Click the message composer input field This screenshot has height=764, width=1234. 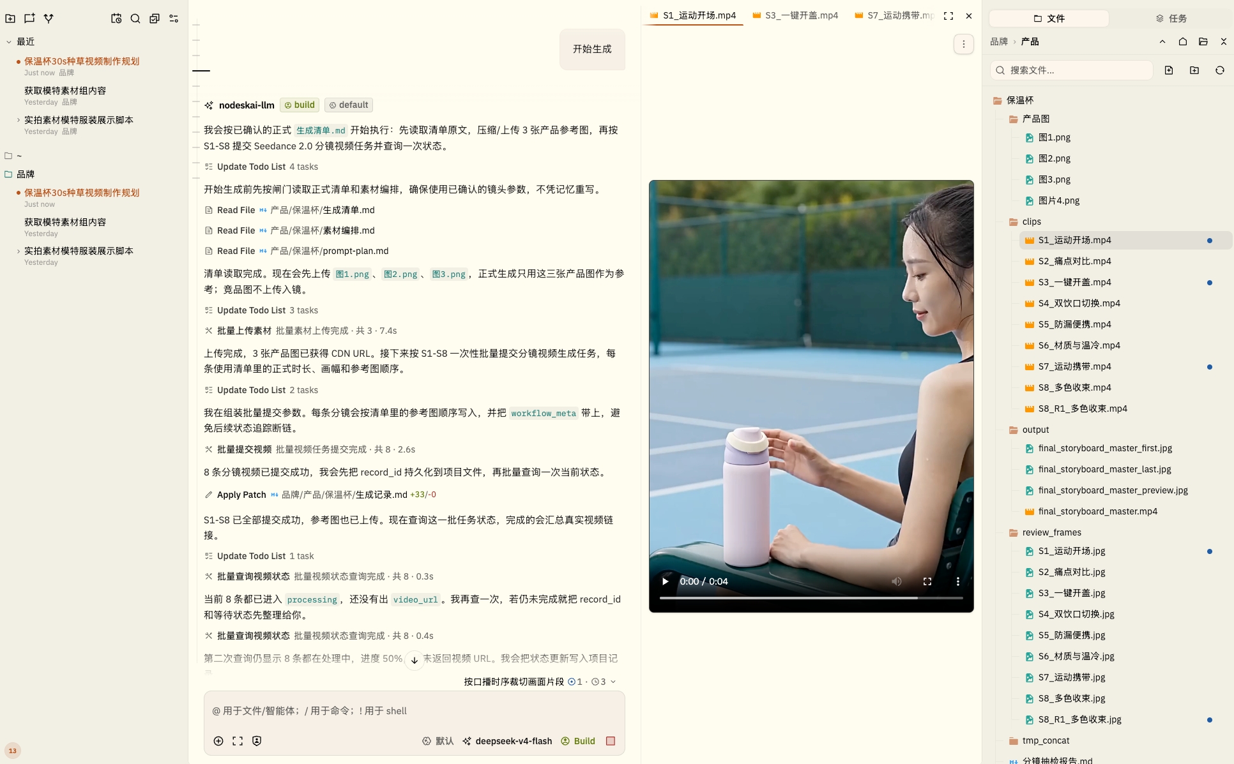(x=414, y=711)
